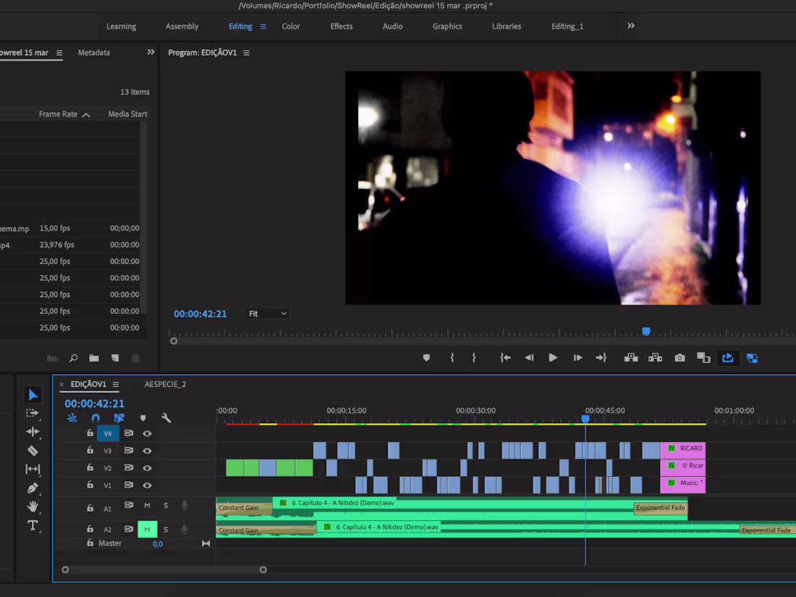Solo audio track A1

pos(165,507)
